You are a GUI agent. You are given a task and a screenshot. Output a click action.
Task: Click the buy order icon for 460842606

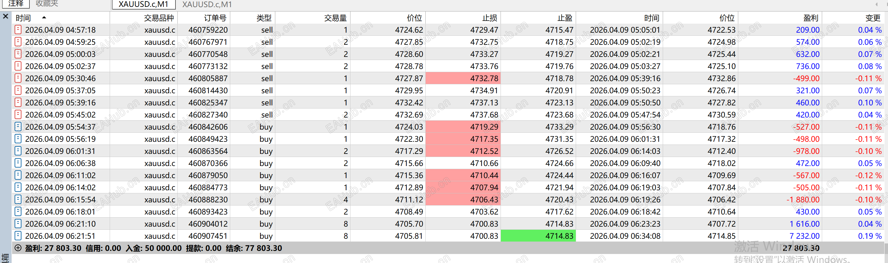(18, 127)
